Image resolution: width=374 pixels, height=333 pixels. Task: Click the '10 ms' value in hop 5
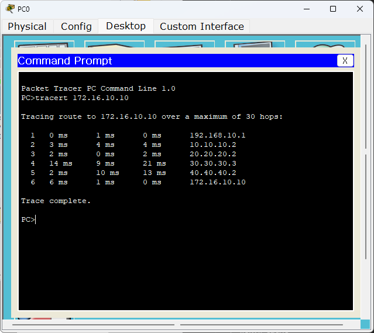pos(108,173)
